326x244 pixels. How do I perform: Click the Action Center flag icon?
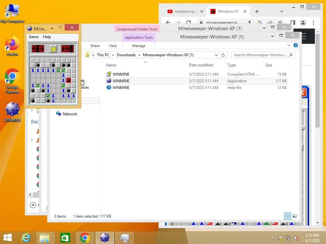point(281,238)
